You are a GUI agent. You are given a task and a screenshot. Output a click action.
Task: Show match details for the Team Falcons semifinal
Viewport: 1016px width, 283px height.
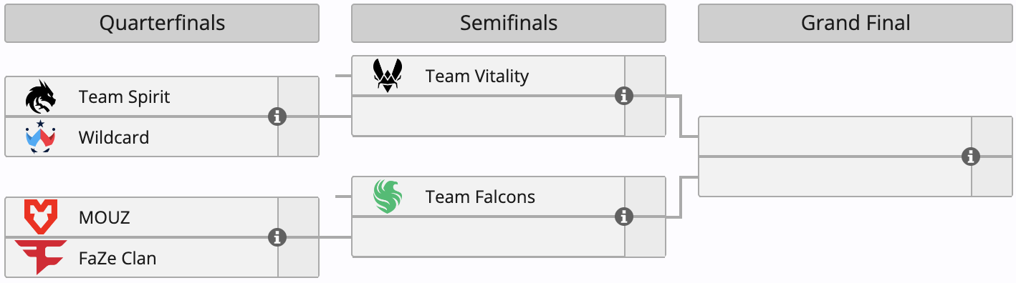624,217
